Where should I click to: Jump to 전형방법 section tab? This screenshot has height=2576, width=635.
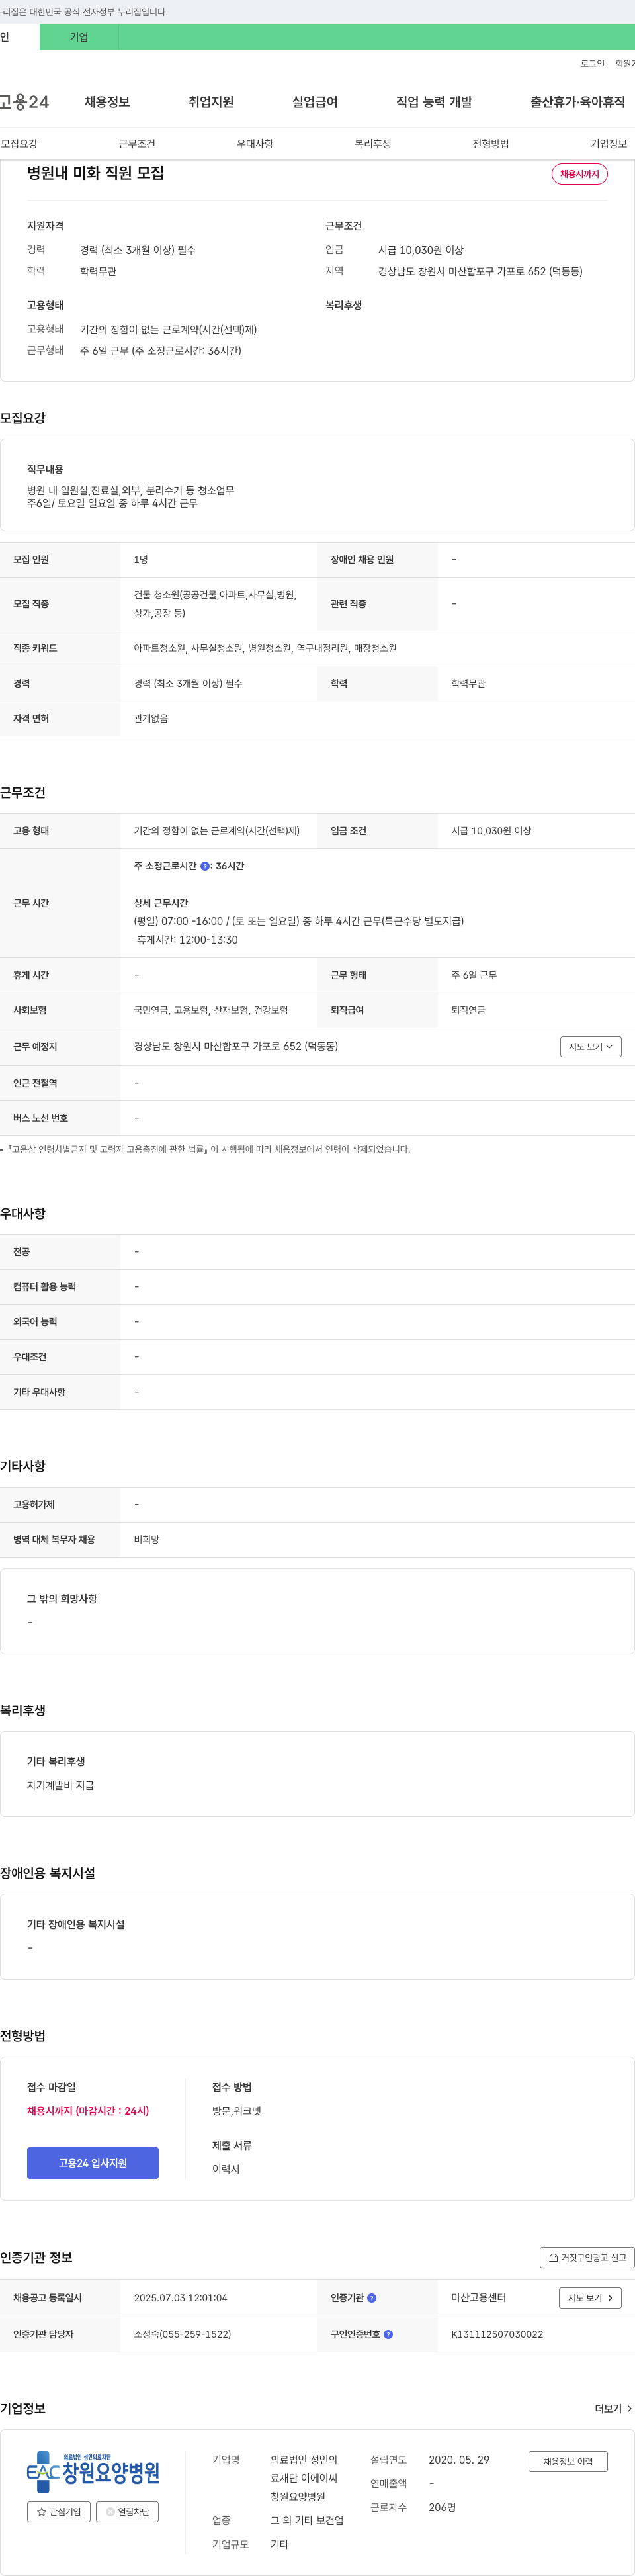tap(491, 144)
